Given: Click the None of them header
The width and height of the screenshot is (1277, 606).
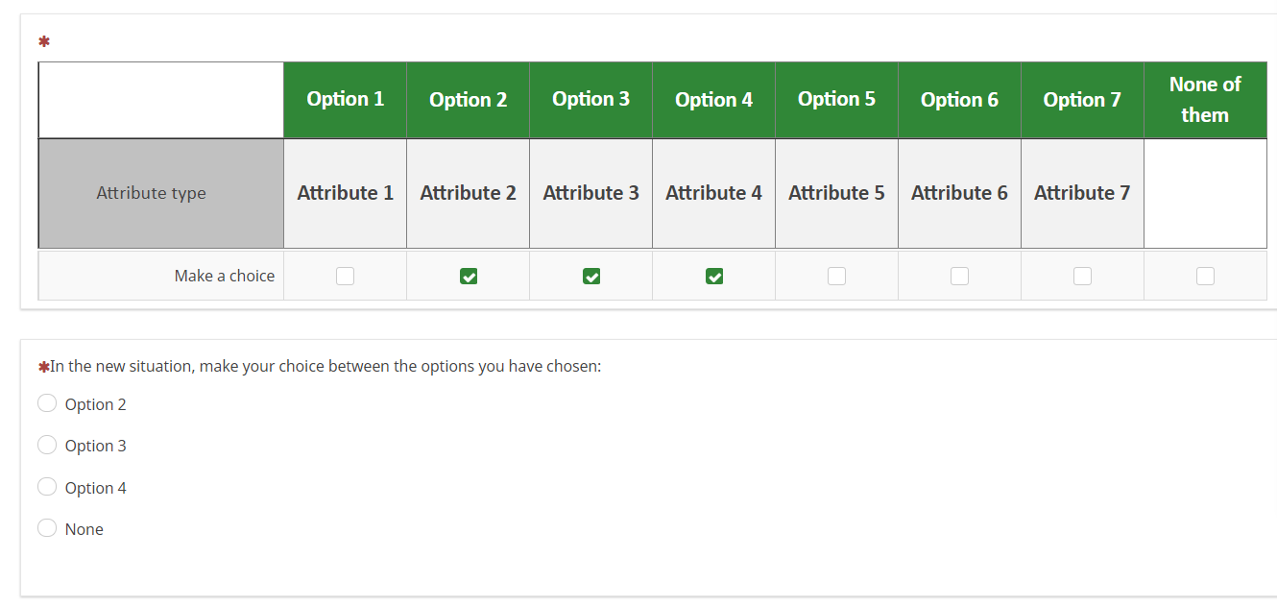Looking at the screenshot, I should [x=1205, y=100].
